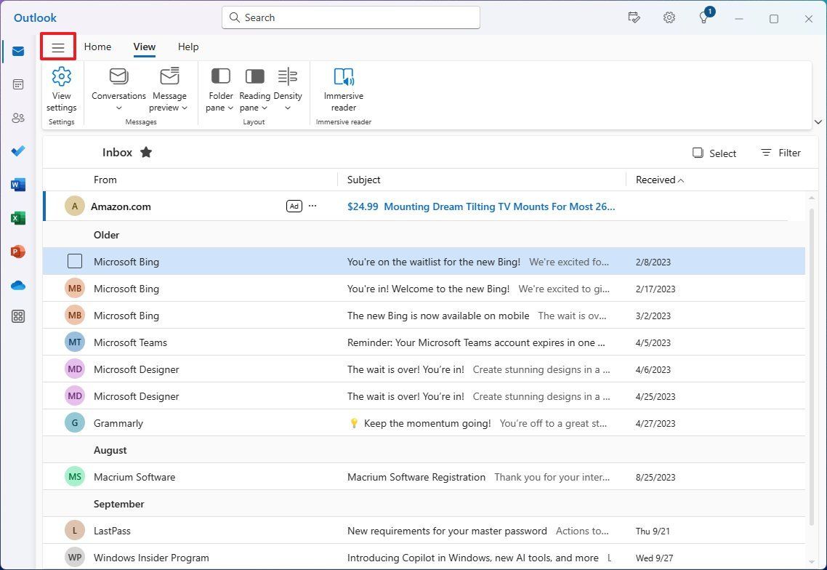Launch Word from the sidebar
This screenshot has width=827, height=570.
(x=18, y=185)
